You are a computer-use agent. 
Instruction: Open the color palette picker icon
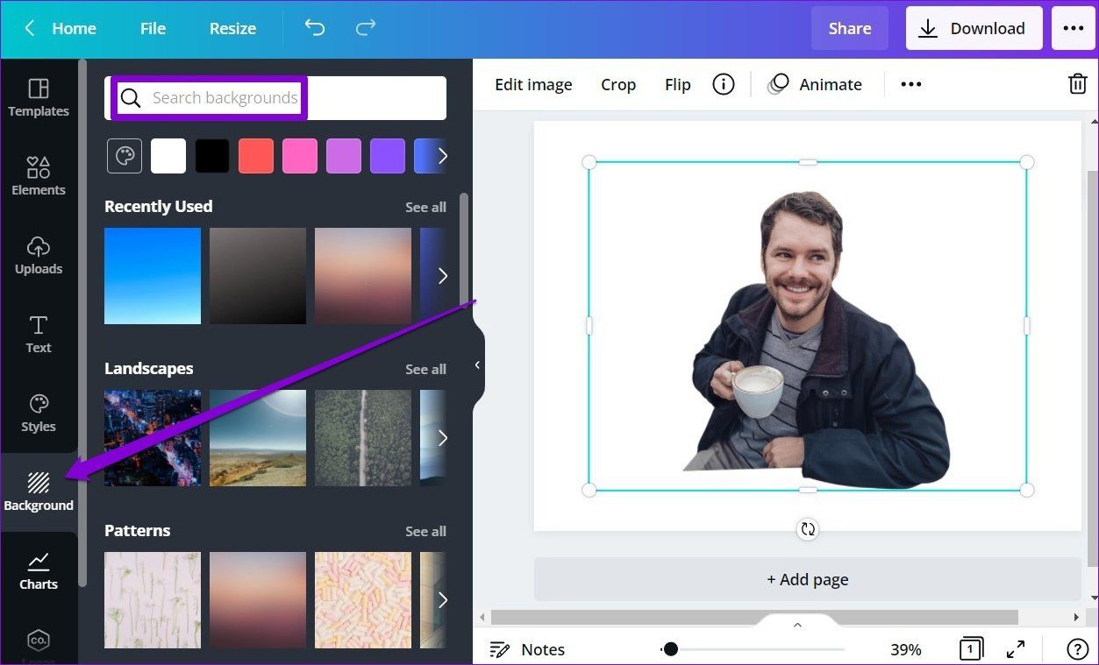125,156
